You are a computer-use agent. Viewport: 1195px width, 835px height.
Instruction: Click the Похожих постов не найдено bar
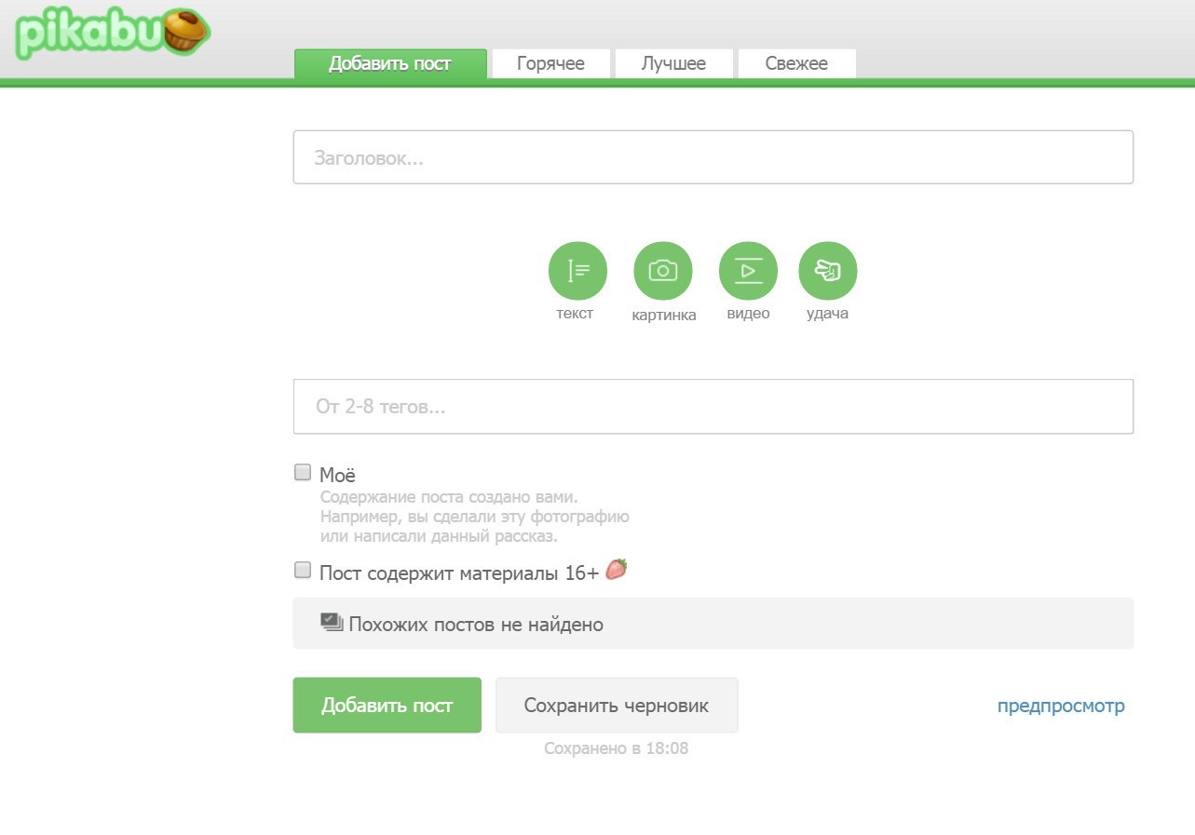tap(713, 624)
